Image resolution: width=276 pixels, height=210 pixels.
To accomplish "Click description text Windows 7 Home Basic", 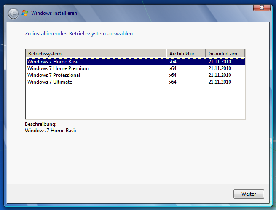I will [51, 131].
